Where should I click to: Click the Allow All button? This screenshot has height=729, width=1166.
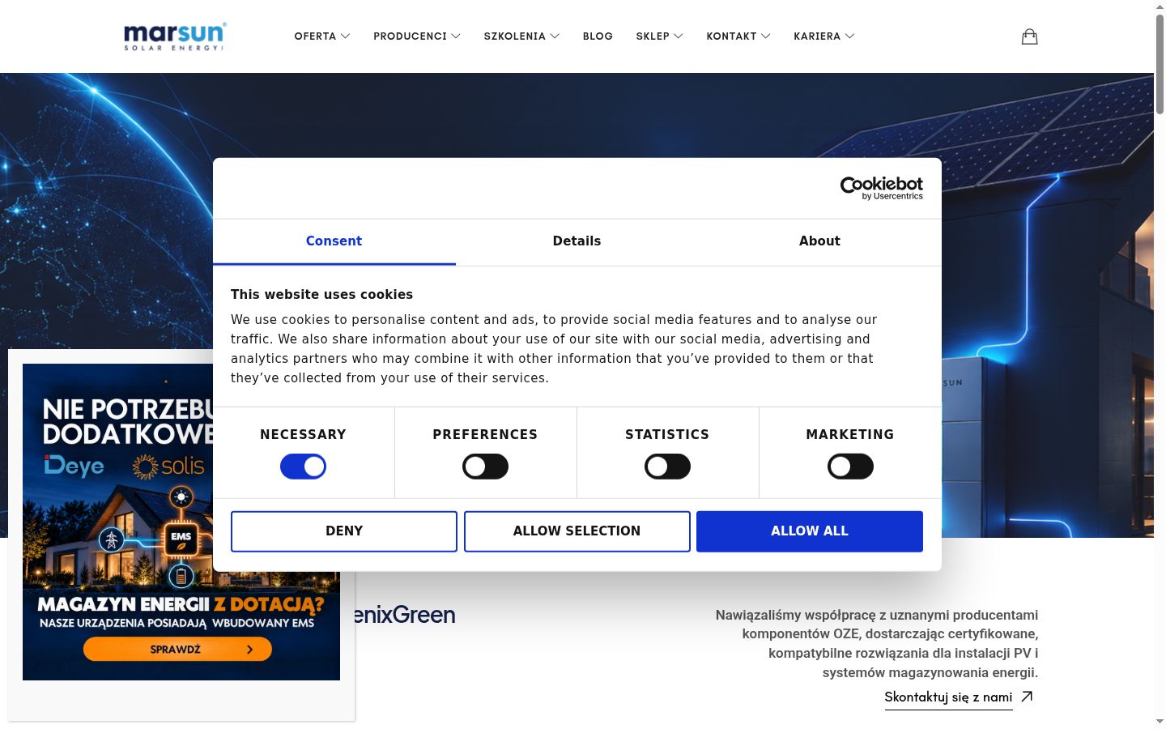pyautogui.click(x=810, y=531)
